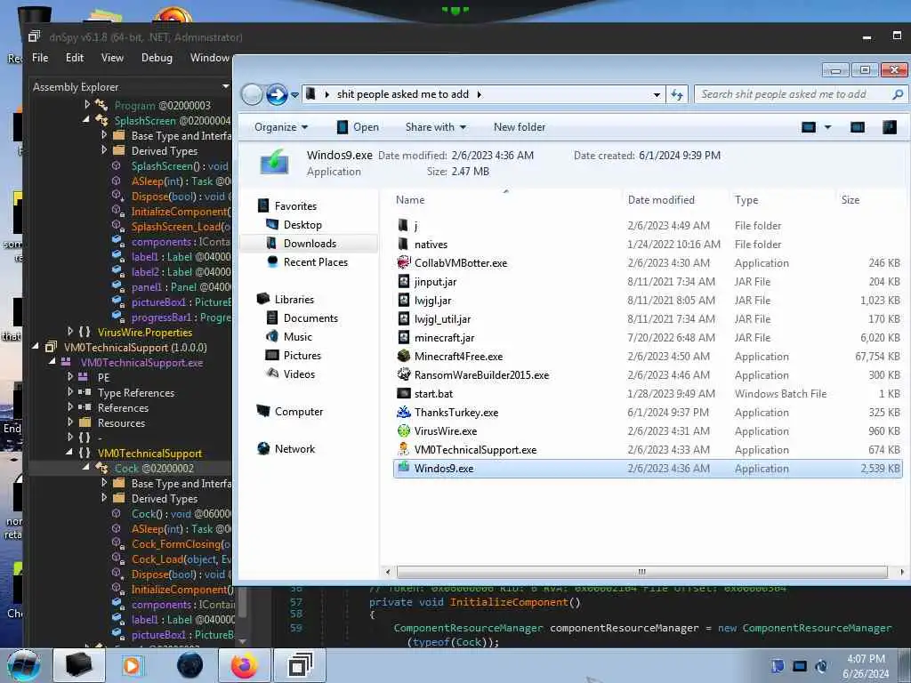Click the CollabVMBotter.exe file icon

(404, 262)
